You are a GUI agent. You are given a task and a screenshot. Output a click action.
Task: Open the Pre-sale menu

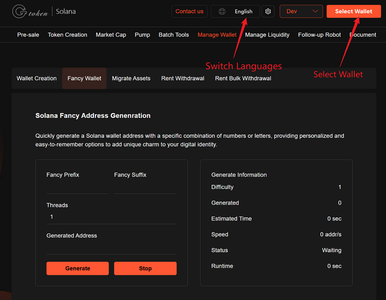click(x=28, y=35)
